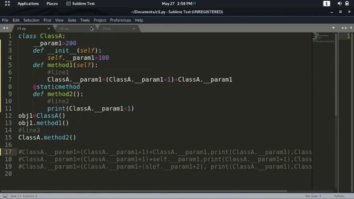
Task: Click the horizontal scrollbar at editor bottom
Action: 144,191
